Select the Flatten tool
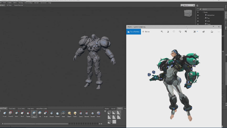Viewport: 227px width, 128px height. (28, 114)
